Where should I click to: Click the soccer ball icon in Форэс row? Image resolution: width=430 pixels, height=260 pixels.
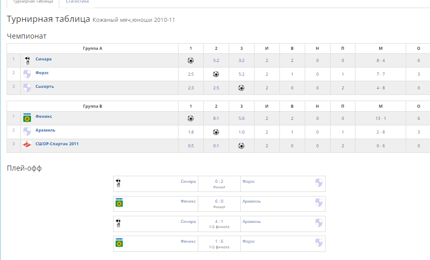[216, 74]
